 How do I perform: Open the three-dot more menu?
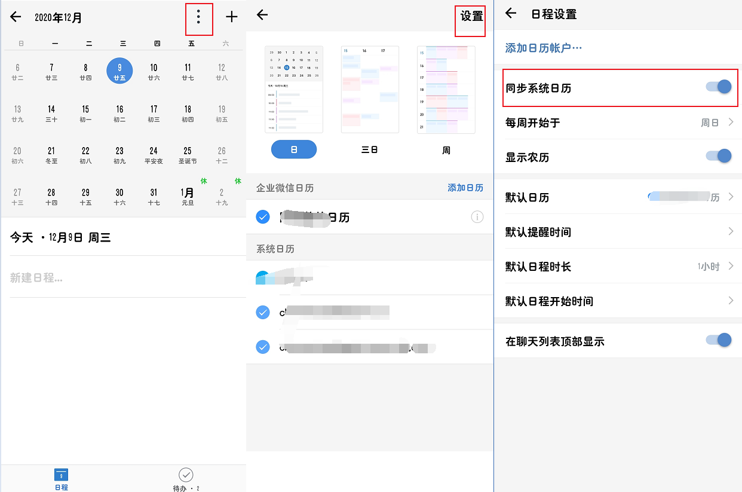(x=199, y=17)
